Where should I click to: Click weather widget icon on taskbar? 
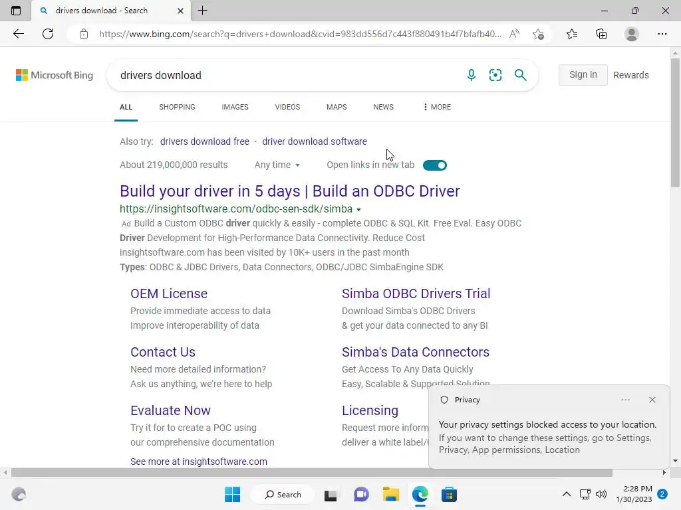[19, 494]
